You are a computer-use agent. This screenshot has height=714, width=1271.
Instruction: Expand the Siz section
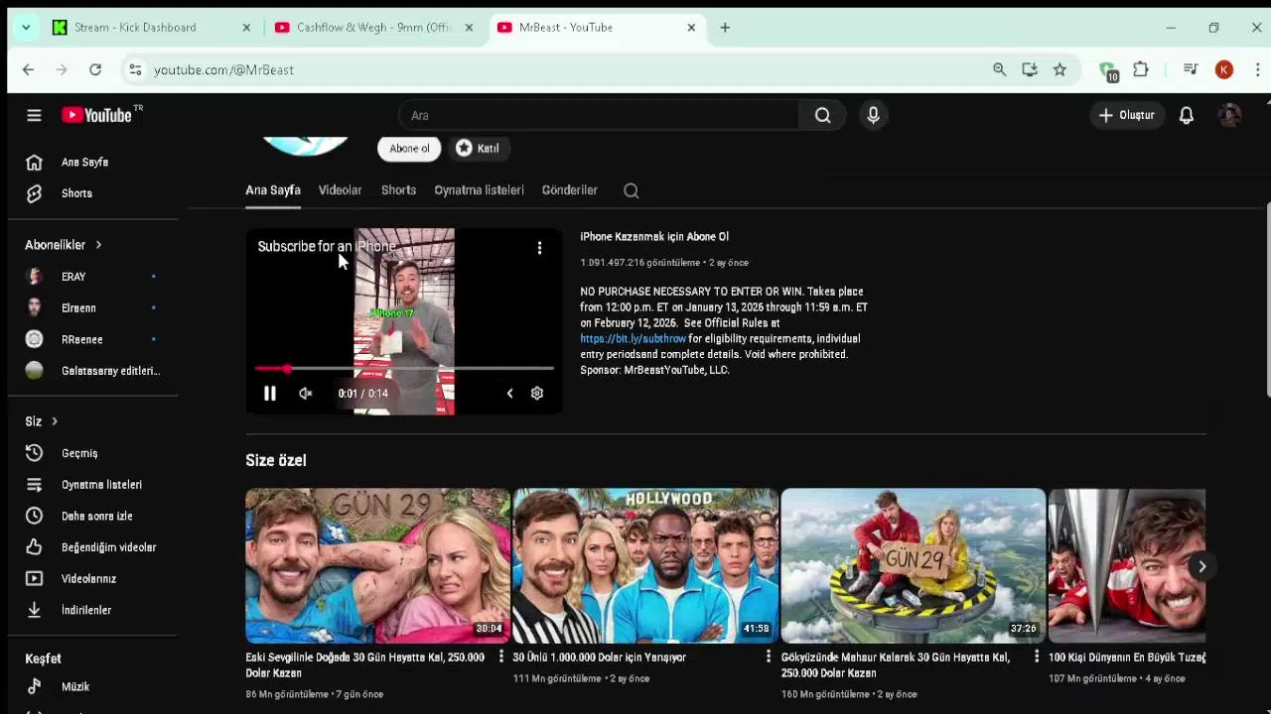click(x=42, y=421)
